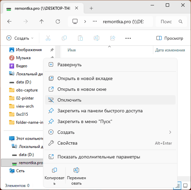Unpin Изображения via its pin icon
191x190 pixels.
tap(52, 50)
